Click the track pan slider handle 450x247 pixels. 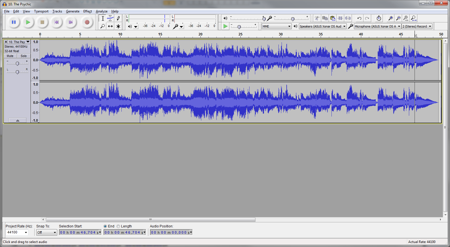click(x=17, y=72)
